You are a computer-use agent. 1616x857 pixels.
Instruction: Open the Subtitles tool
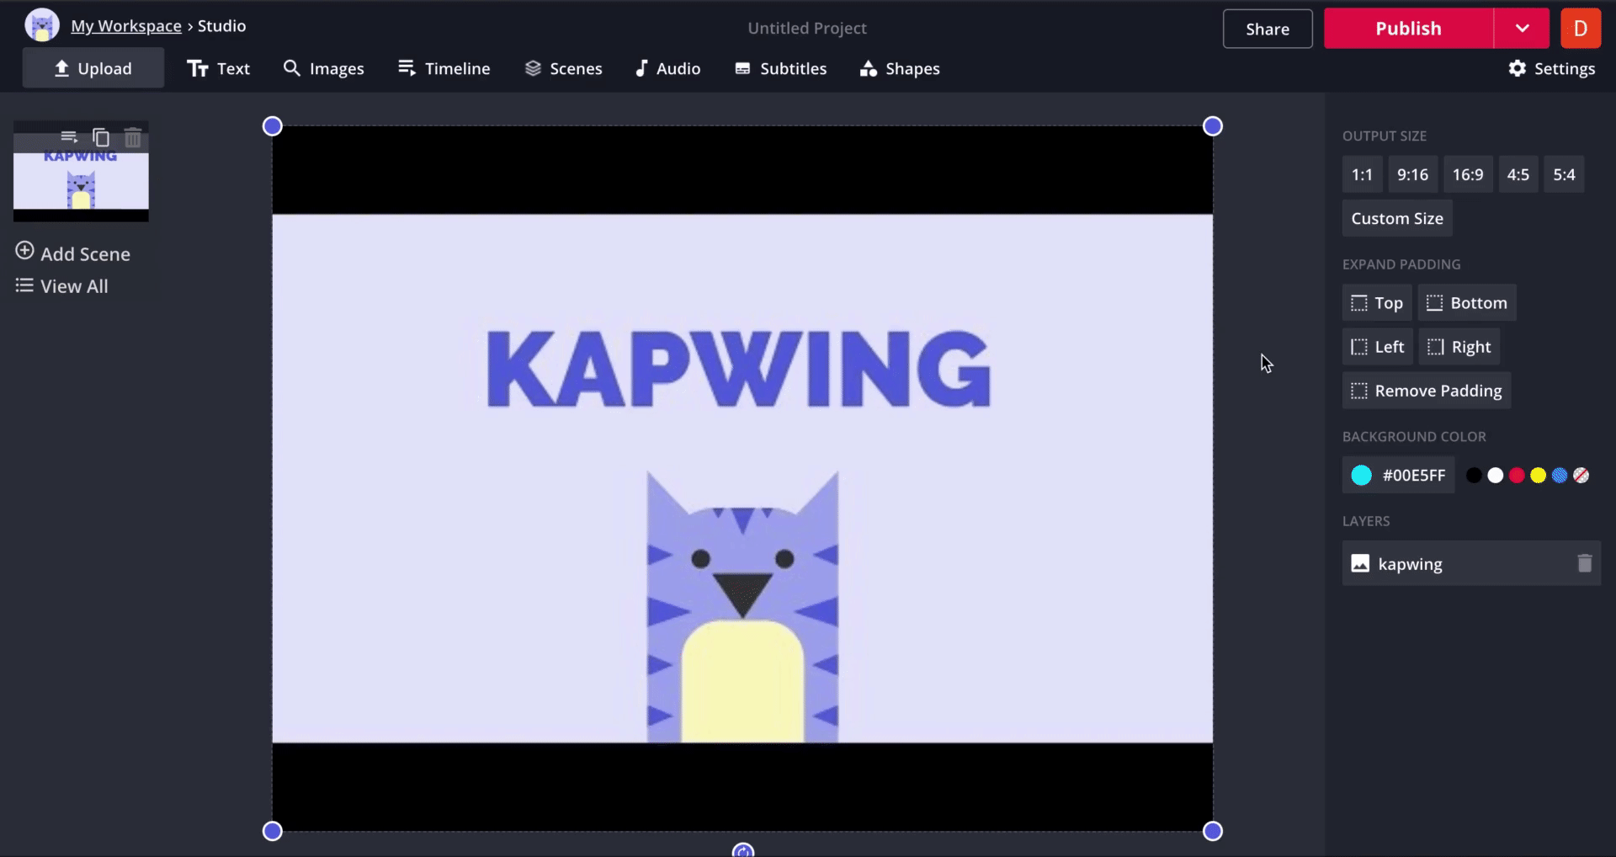click(780, 69)
